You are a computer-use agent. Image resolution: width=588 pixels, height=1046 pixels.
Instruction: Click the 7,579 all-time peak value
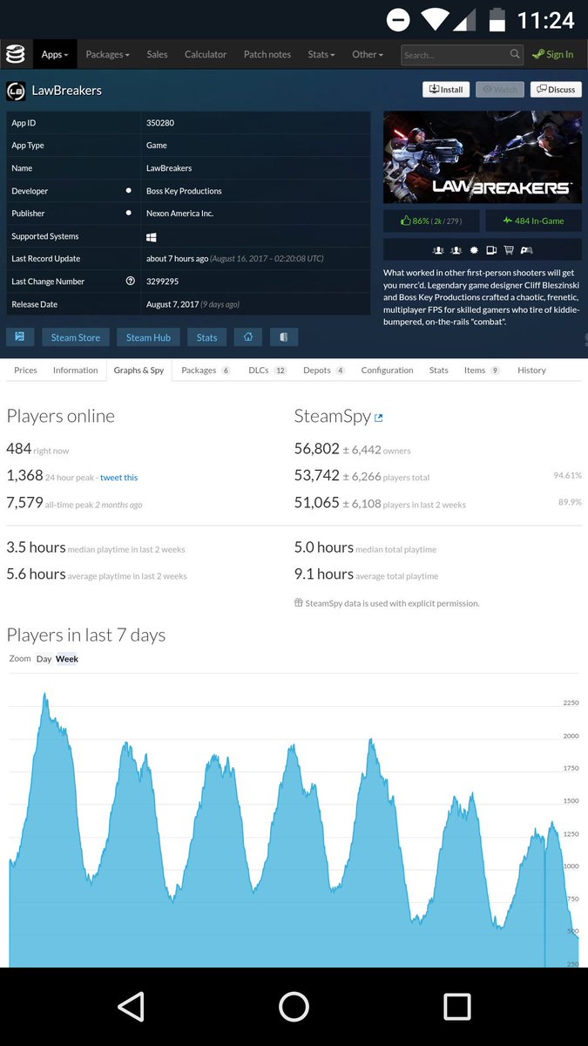pyautogui.click(x=24, y=501)
